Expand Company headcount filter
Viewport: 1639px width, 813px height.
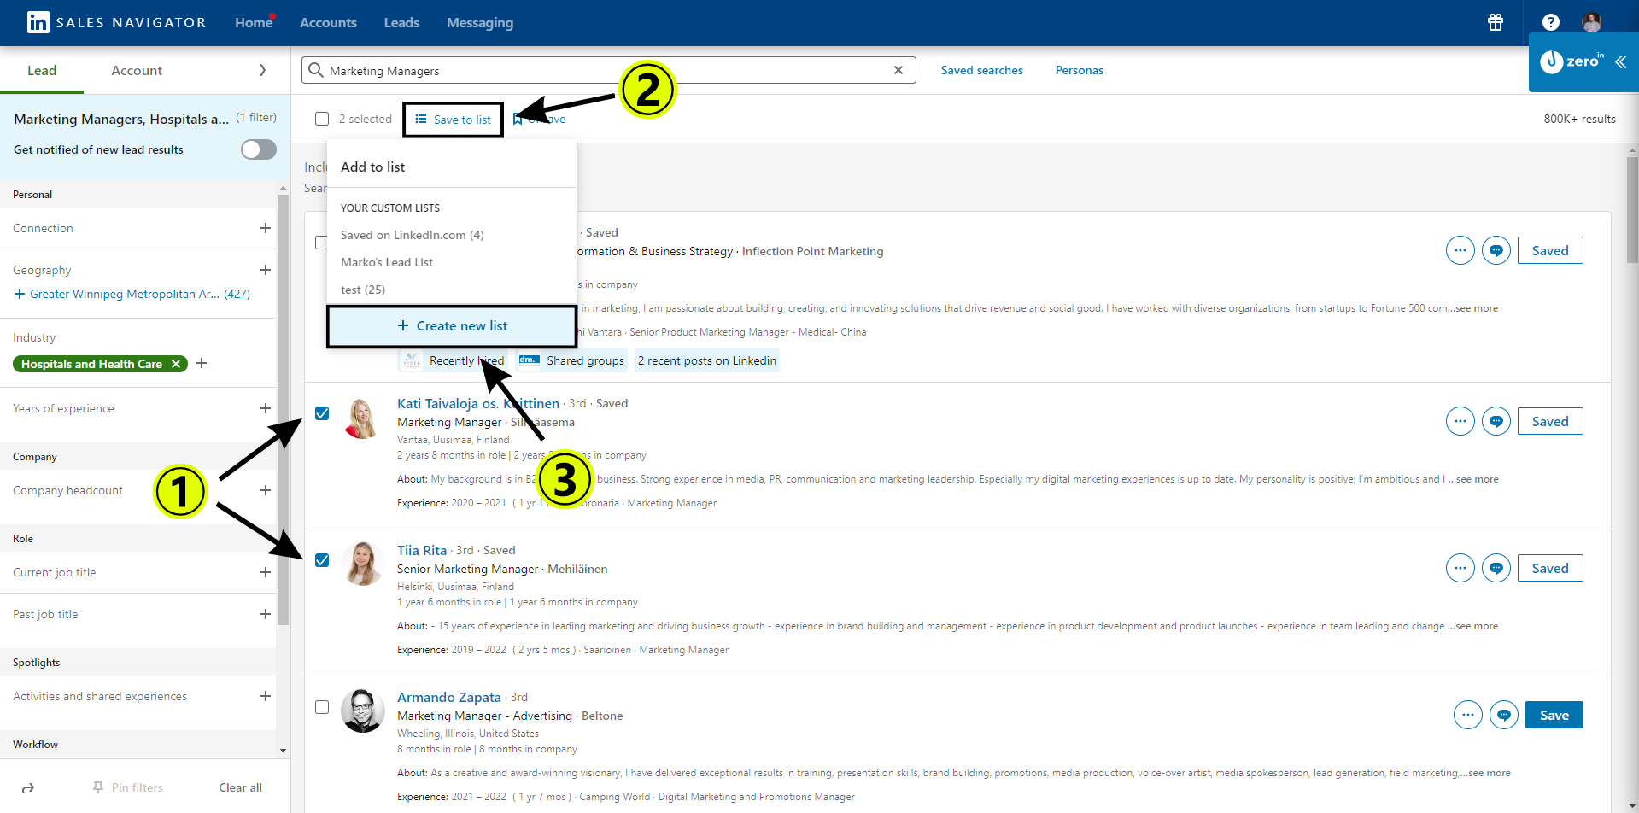pyautogui.click(x=266, y=490)
